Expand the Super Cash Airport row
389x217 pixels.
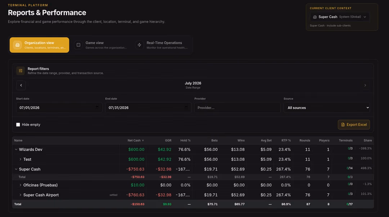pos(20,195)
